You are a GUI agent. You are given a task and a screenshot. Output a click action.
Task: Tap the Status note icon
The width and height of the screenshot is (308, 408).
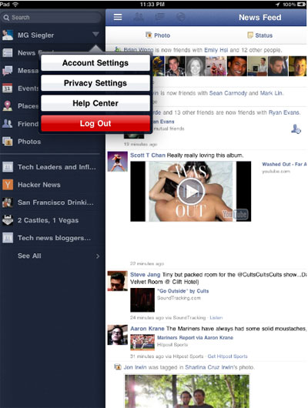coord(250,35)
